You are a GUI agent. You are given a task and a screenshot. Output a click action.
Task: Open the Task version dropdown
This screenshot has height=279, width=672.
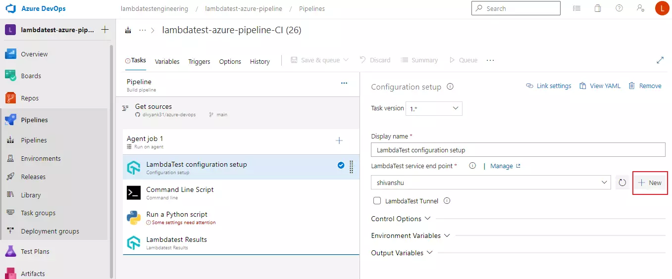click(434, 108)
